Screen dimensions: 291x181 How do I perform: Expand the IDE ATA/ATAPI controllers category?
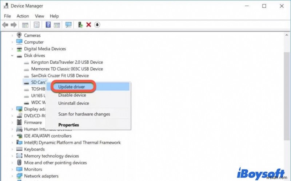click(x=12, y=136)
